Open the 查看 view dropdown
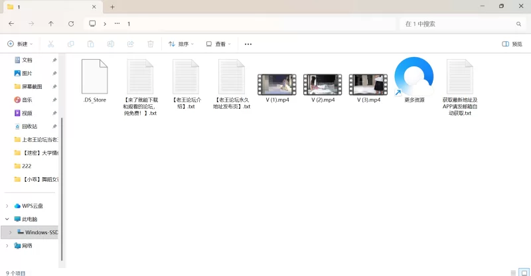The image size is (531, 276). click(218, 44)
